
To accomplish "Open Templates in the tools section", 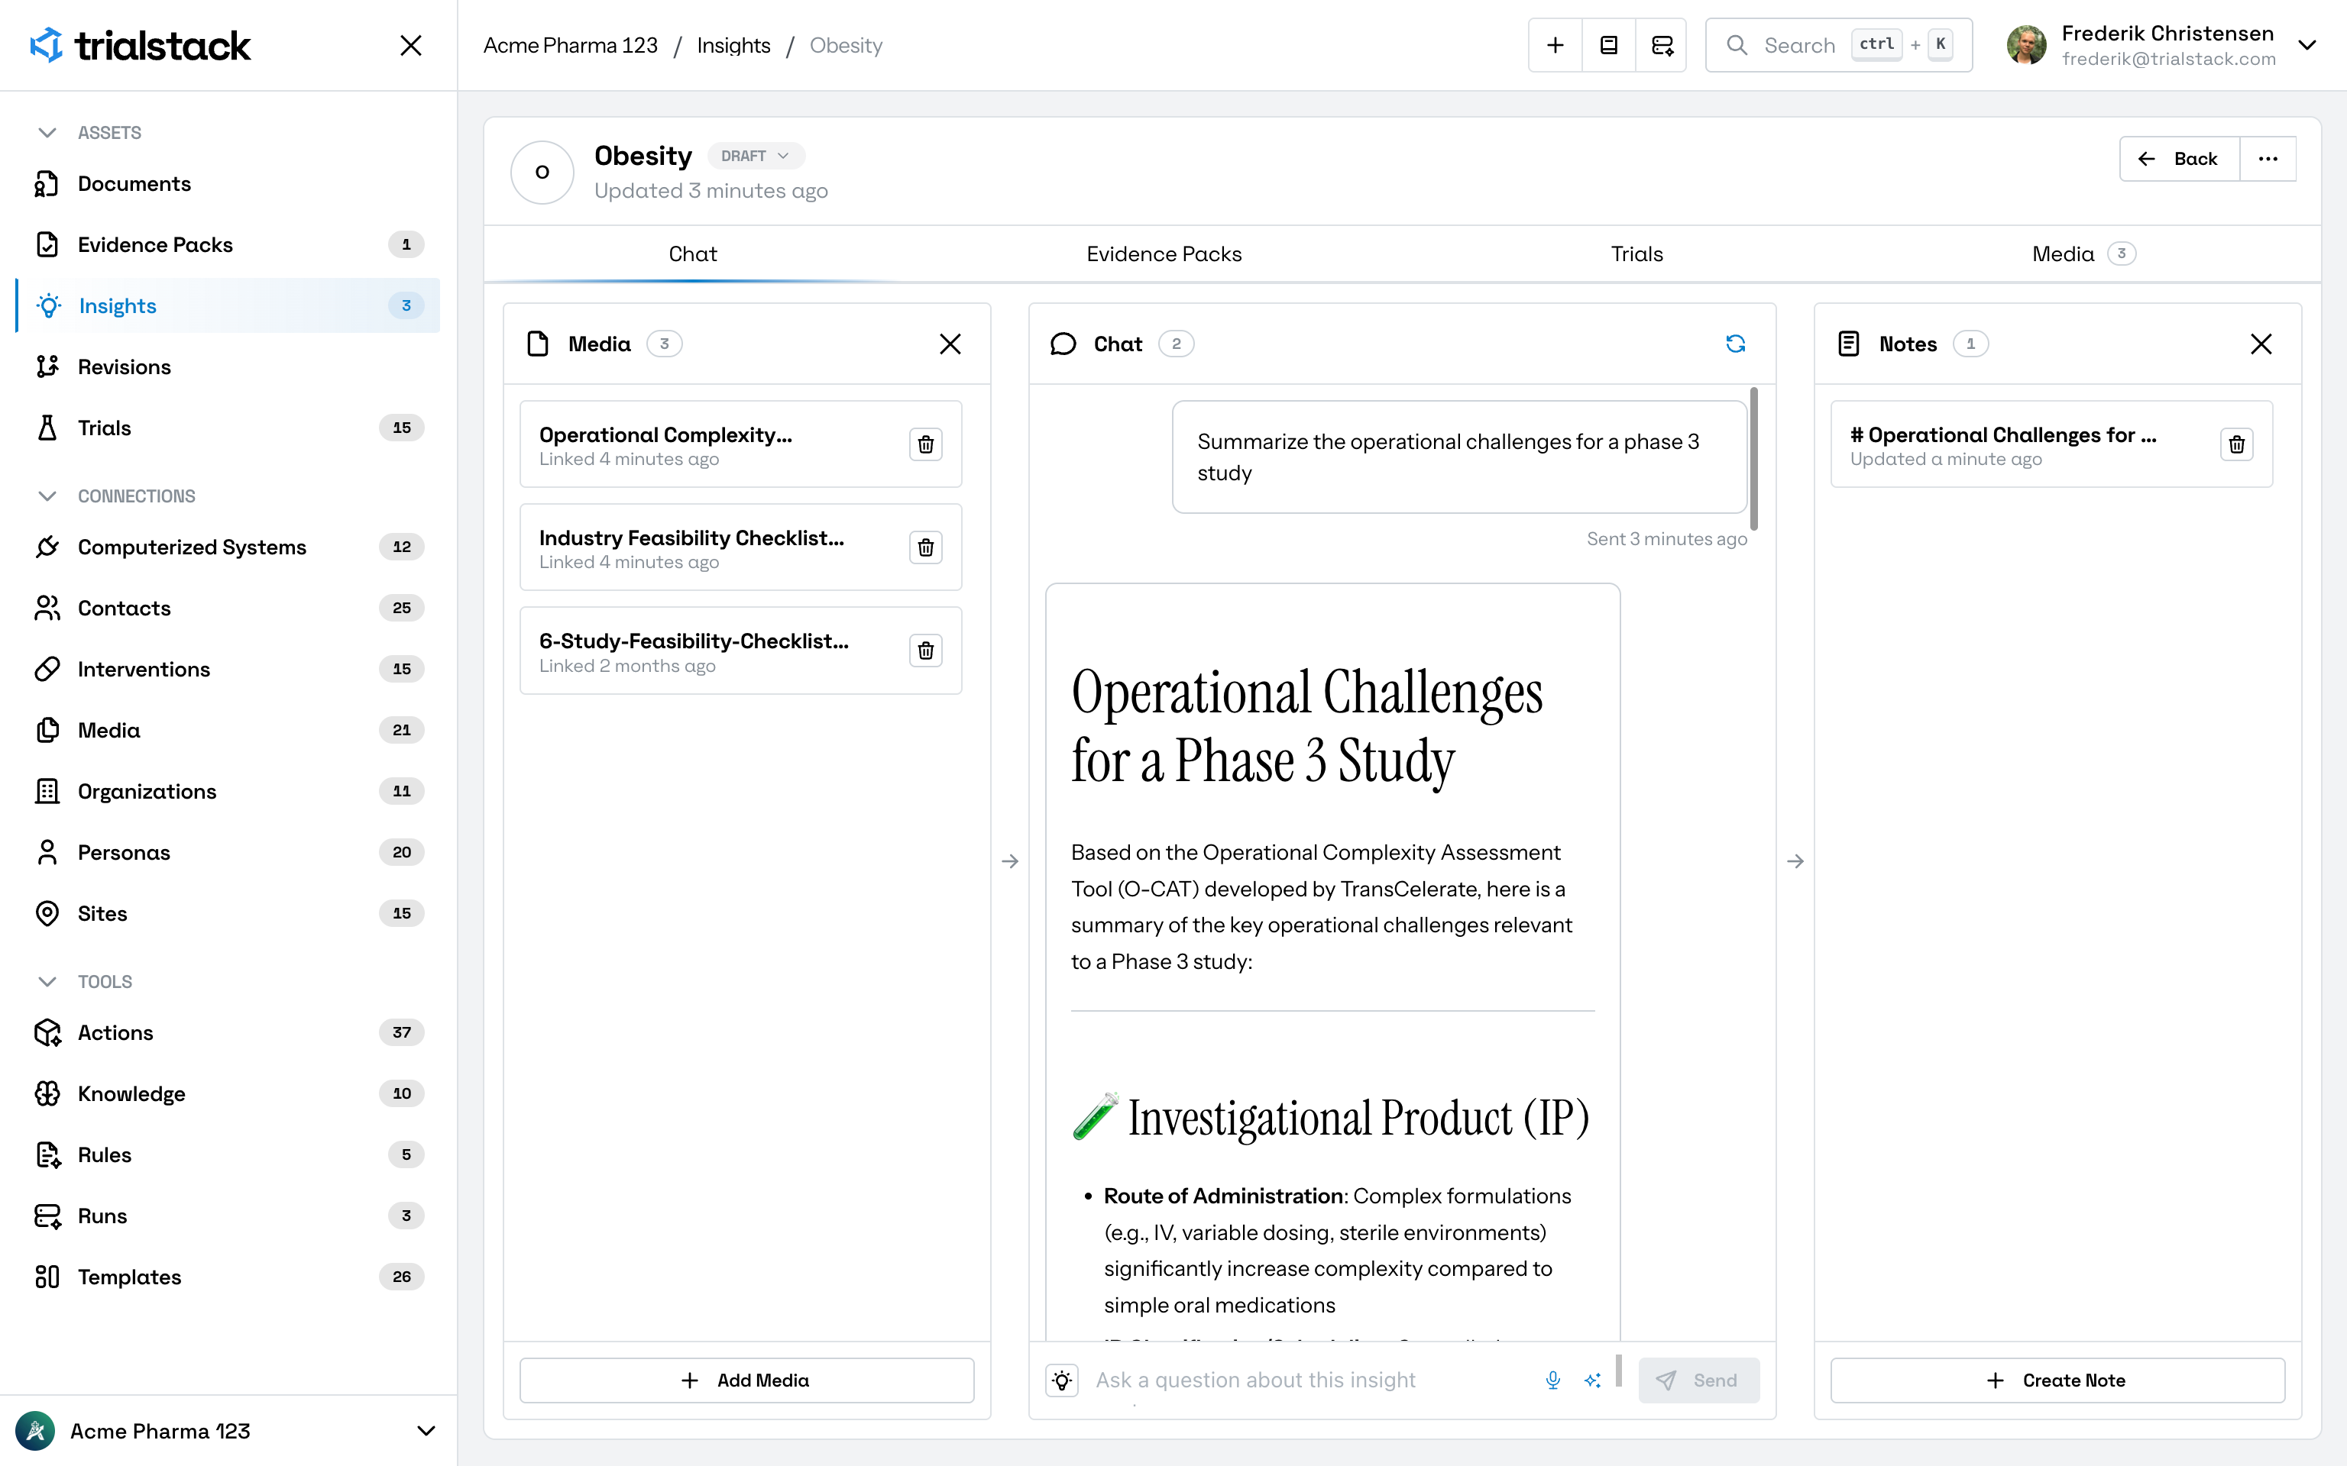I will pyautogui.click(x=229, y=1277).
